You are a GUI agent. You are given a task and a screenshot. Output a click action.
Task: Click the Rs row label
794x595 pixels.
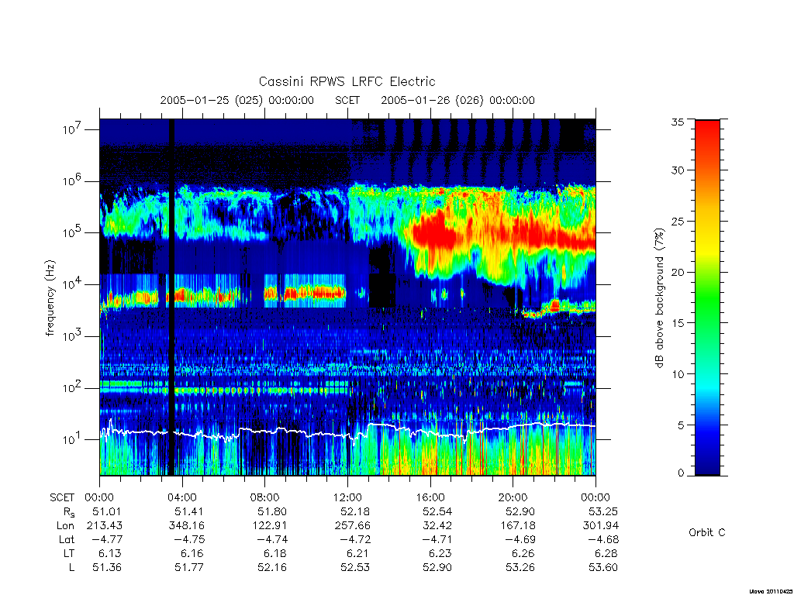pyautogui.click(x=68, y=512)
